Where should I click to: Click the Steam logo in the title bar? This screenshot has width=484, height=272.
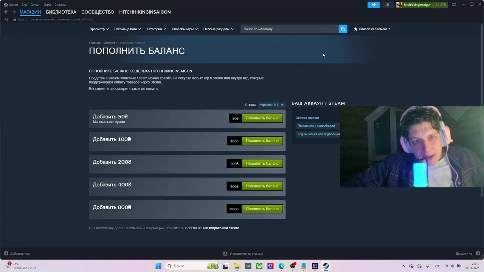[x=6, y=5]
